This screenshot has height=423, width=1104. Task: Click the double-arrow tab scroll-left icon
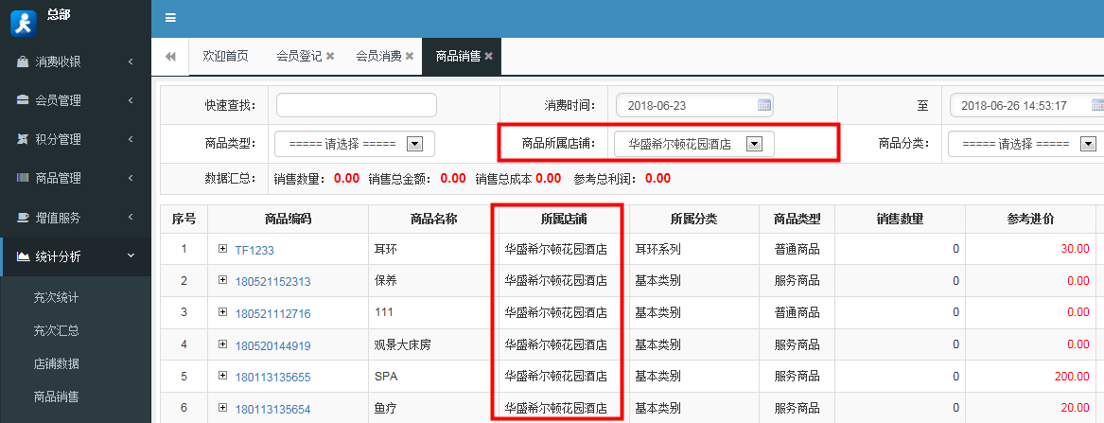point(170,57)
